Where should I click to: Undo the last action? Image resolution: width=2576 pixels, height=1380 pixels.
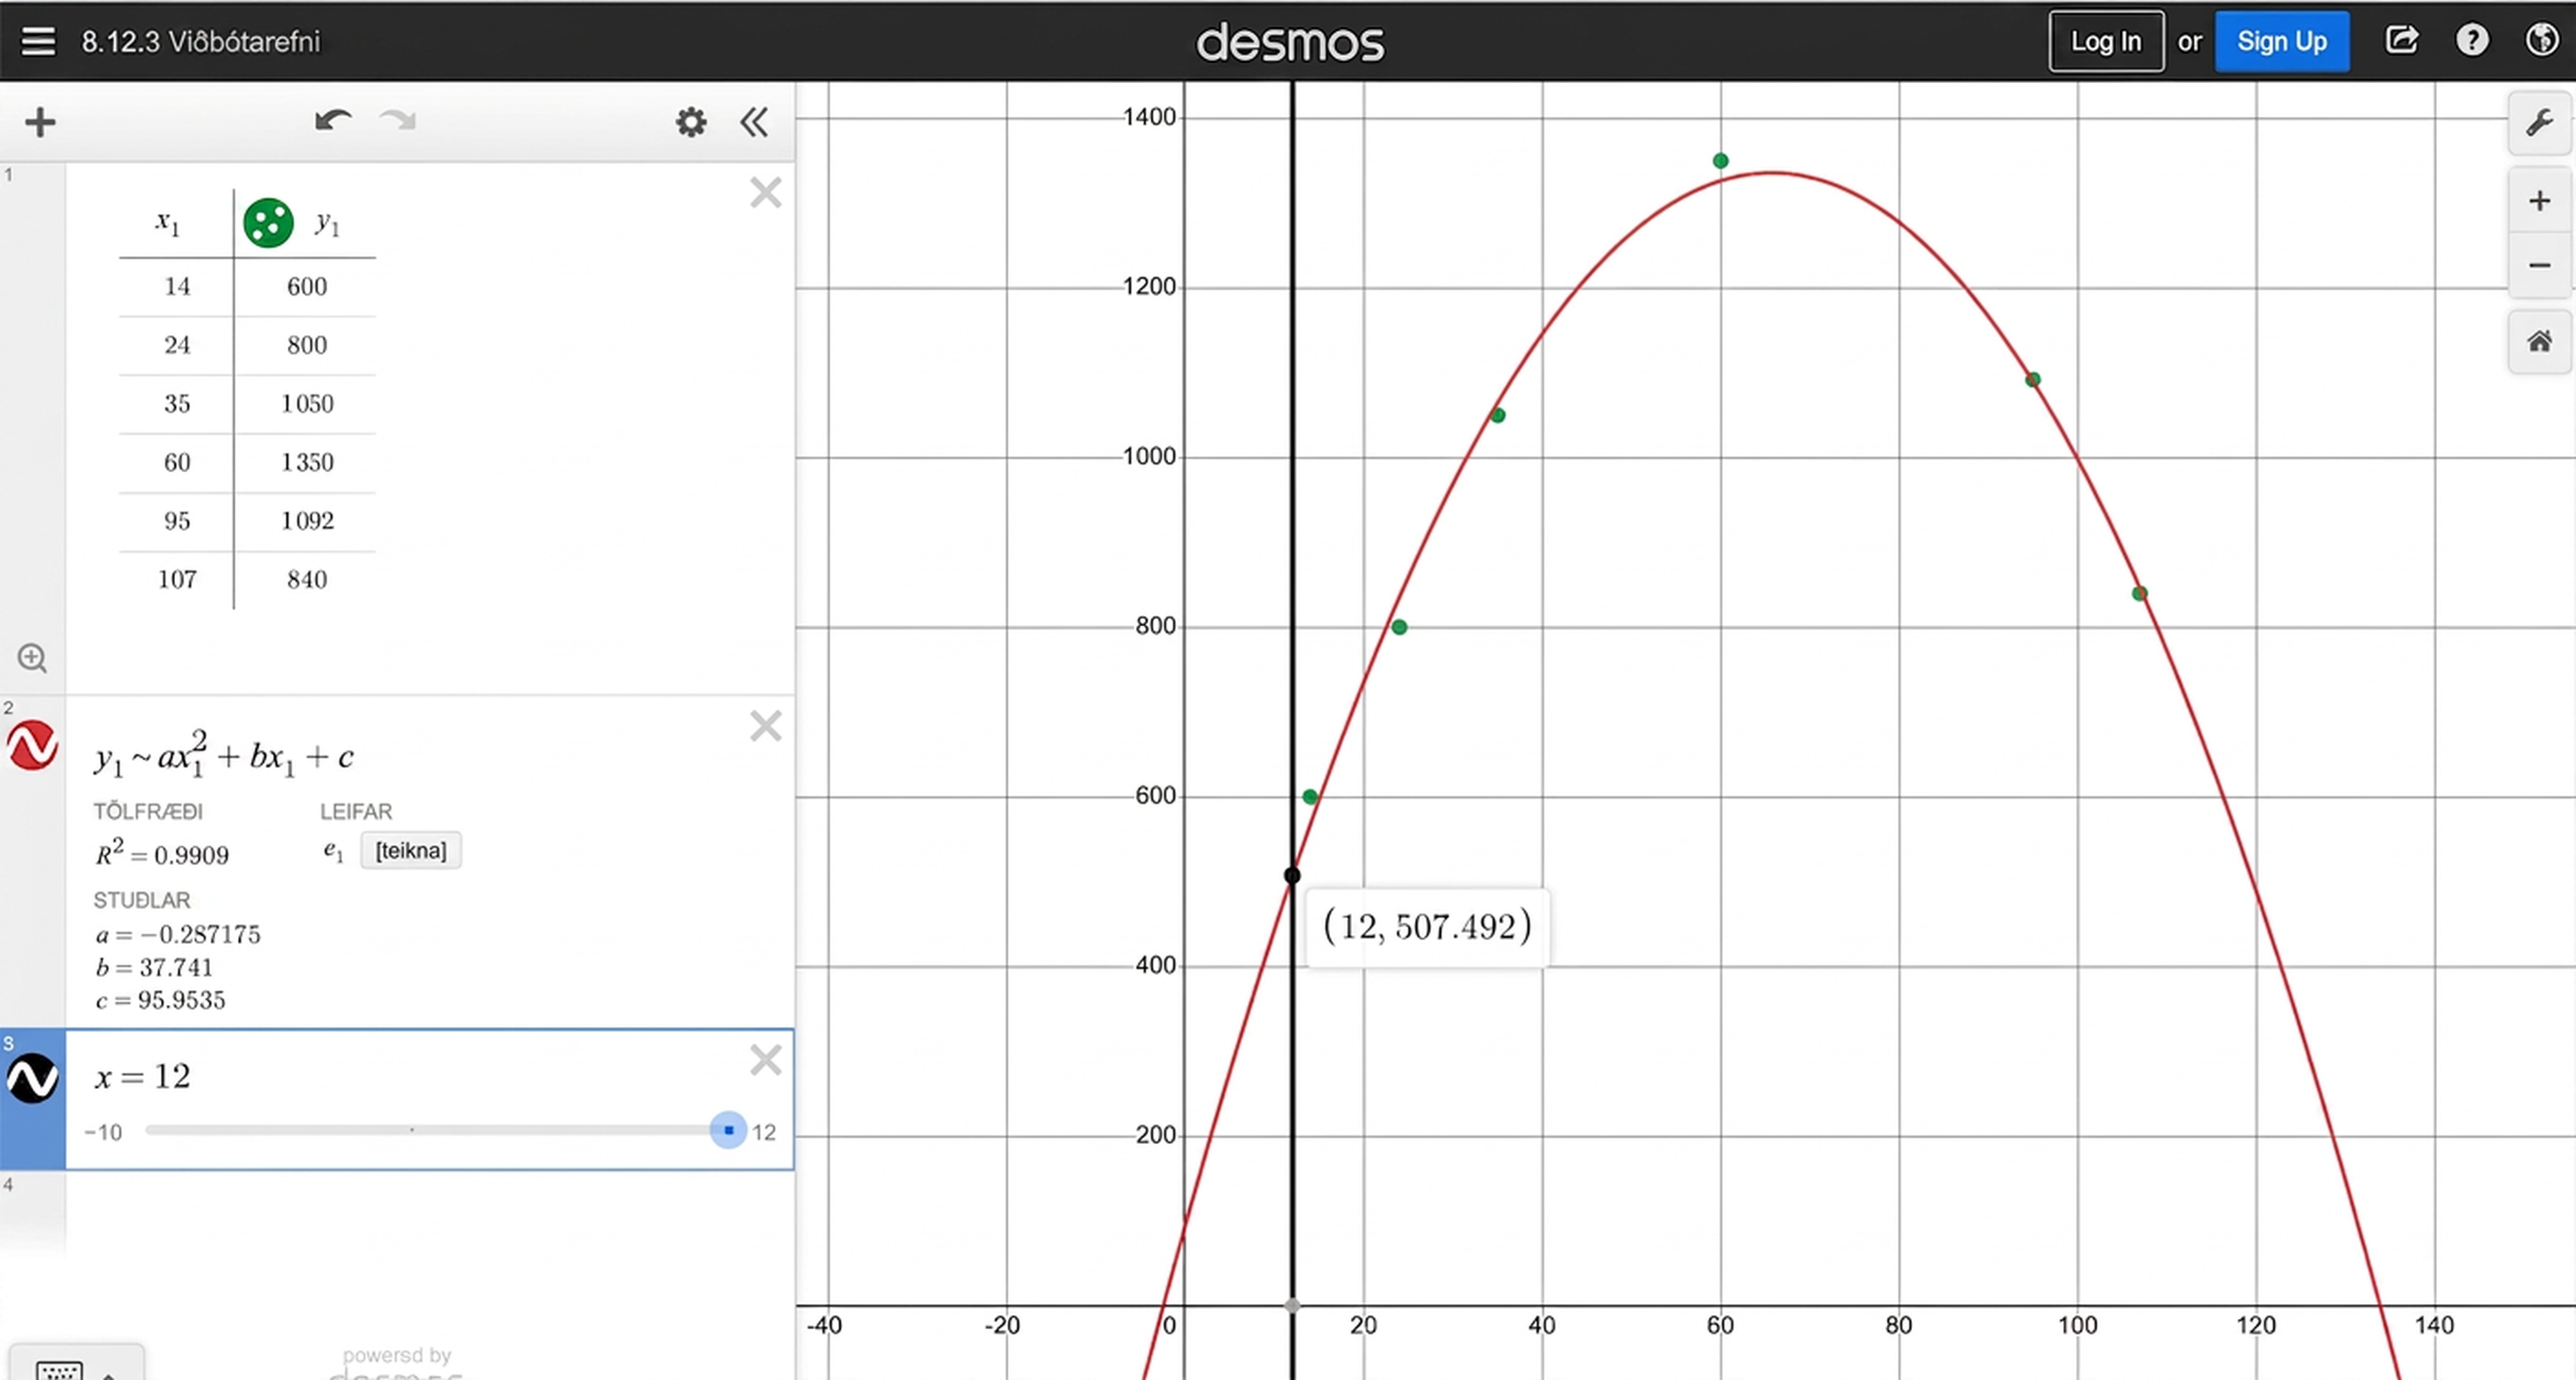pos(333,121)
